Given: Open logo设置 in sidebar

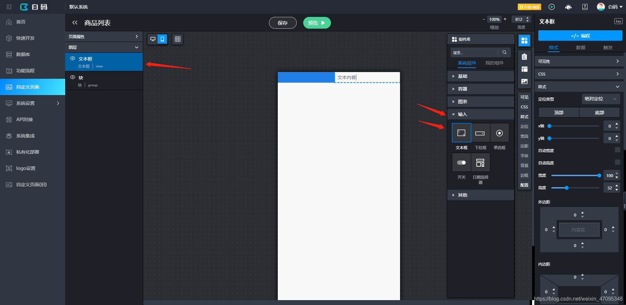Looking at the screenshot, I should click(x=33, y=168).
